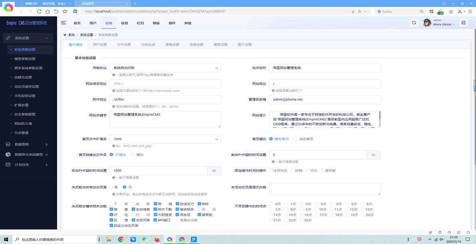Open Firefox from the taskbar
The height and width of the screenshot is (244, 476).
tap(157, 239)
